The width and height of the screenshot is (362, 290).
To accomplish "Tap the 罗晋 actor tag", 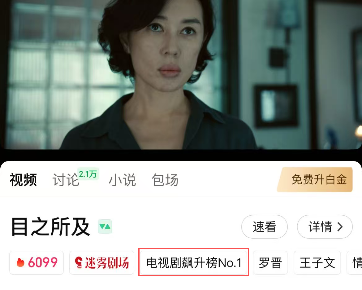I will 270,263.
